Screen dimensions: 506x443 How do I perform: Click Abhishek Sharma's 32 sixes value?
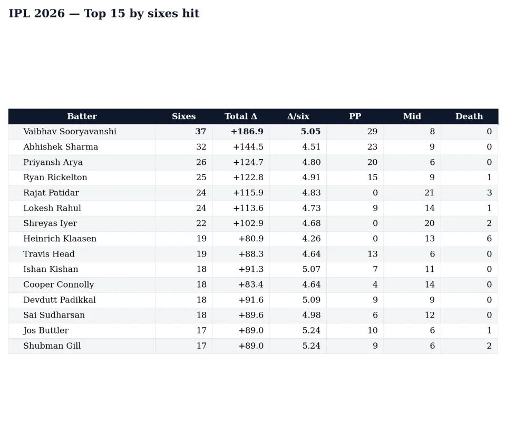click(x=201, y=147)
